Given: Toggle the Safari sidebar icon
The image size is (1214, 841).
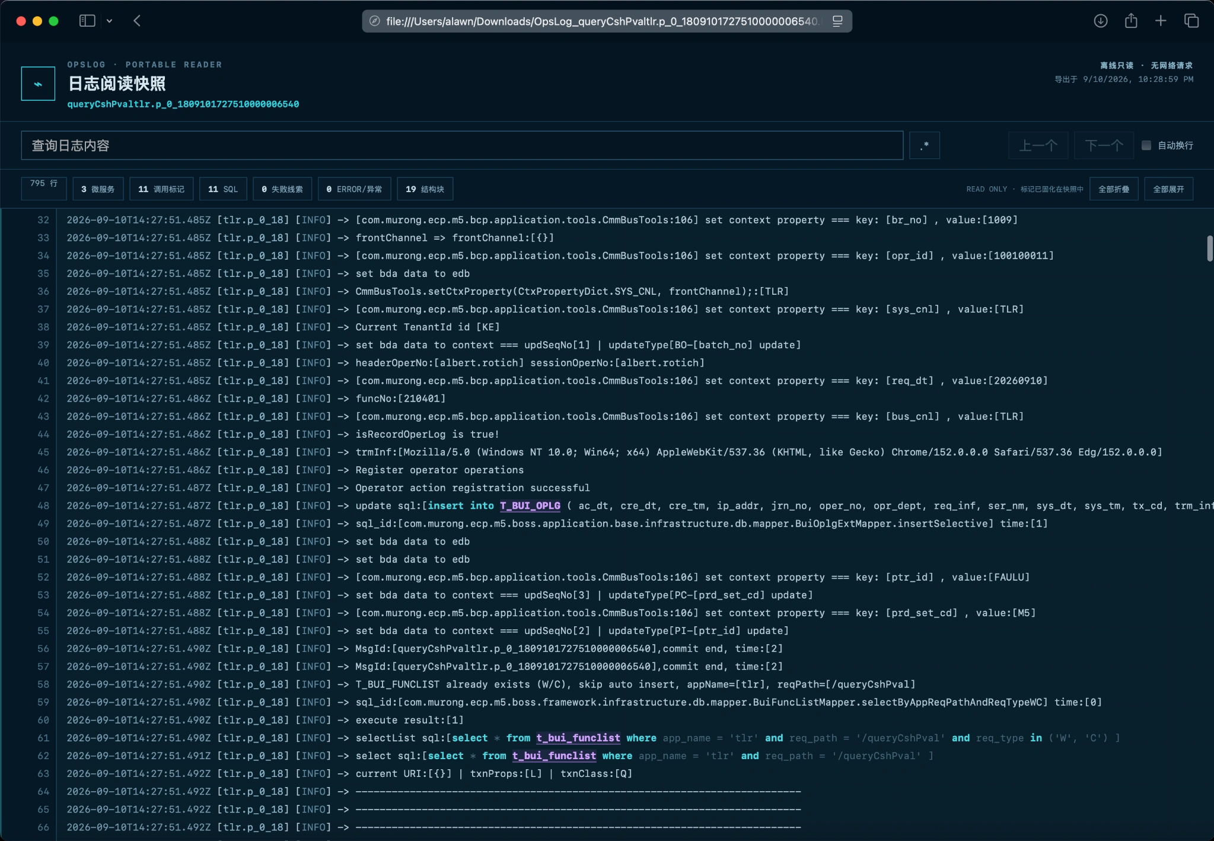Looking at the screenshot, I should coord(87,21).
